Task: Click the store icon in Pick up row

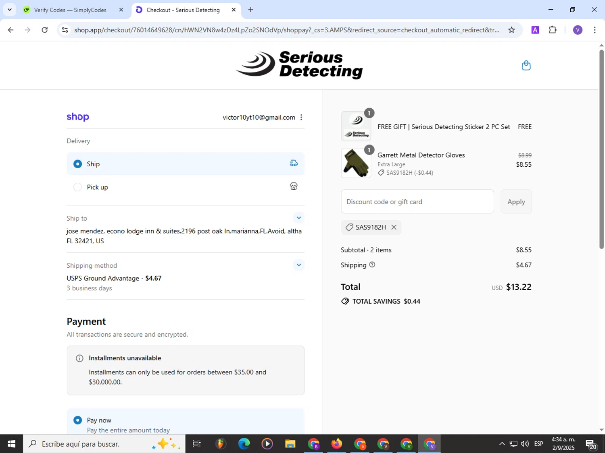Action: point(294,186)
